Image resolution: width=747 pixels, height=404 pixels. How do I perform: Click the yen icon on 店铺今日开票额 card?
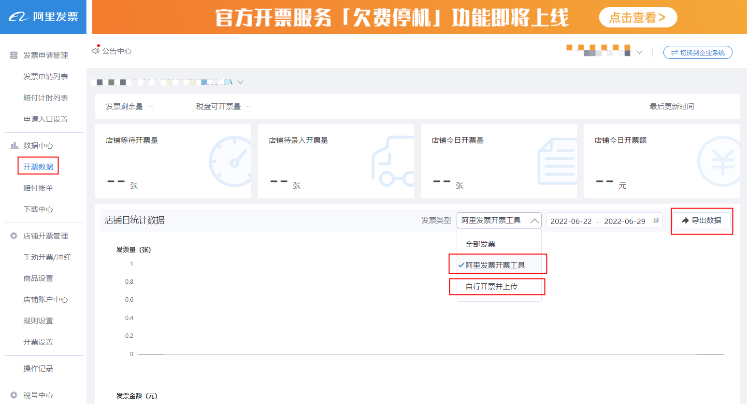[x=719, y=162]
